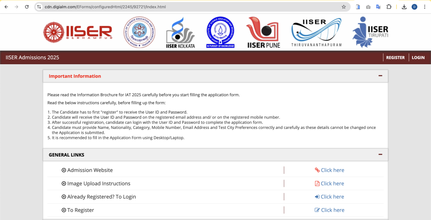Screen dimensions: 431x220
Task: Open the Downloads icon in Chrome toolbar
Action: 404,7
